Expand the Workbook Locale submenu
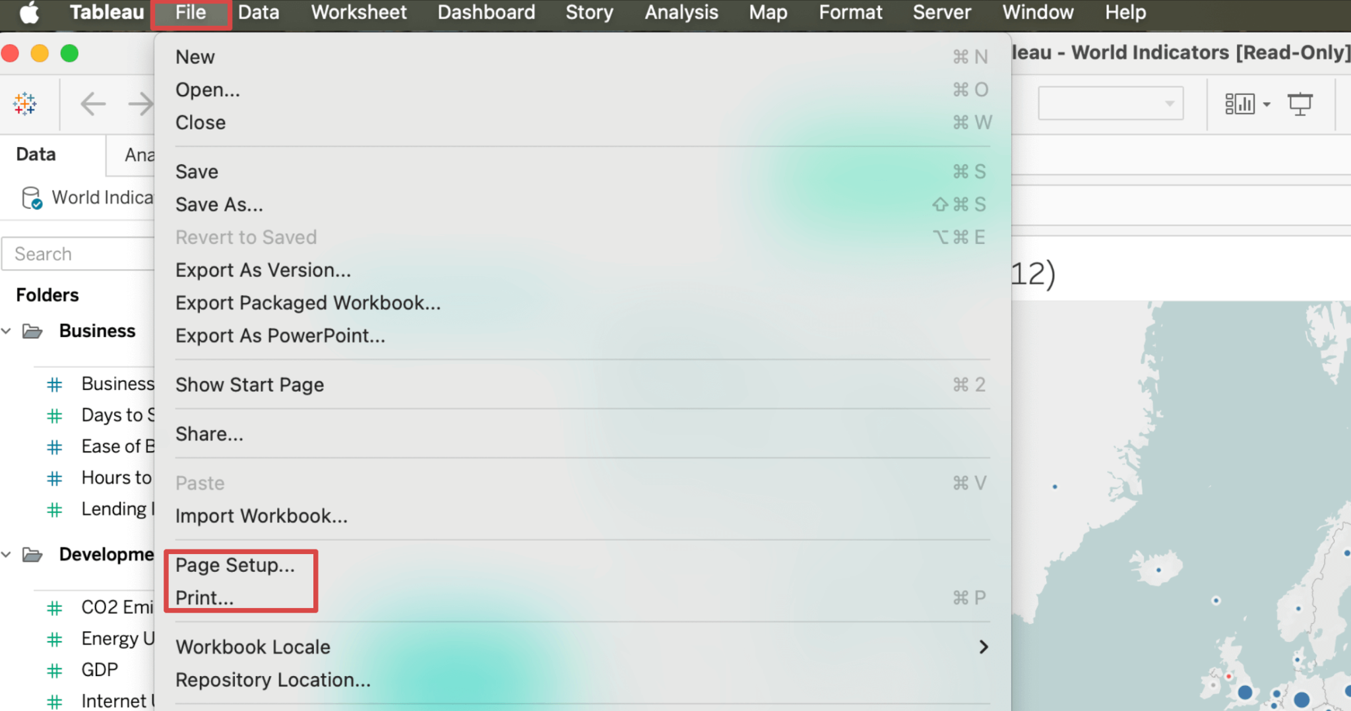The width and height of the screenshot is (1351, 711). coord(983,647)
